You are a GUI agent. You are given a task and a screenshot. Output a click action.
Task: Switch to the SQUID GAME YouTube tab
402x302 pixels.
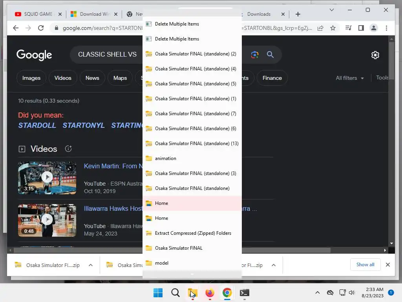click(38, 14)
